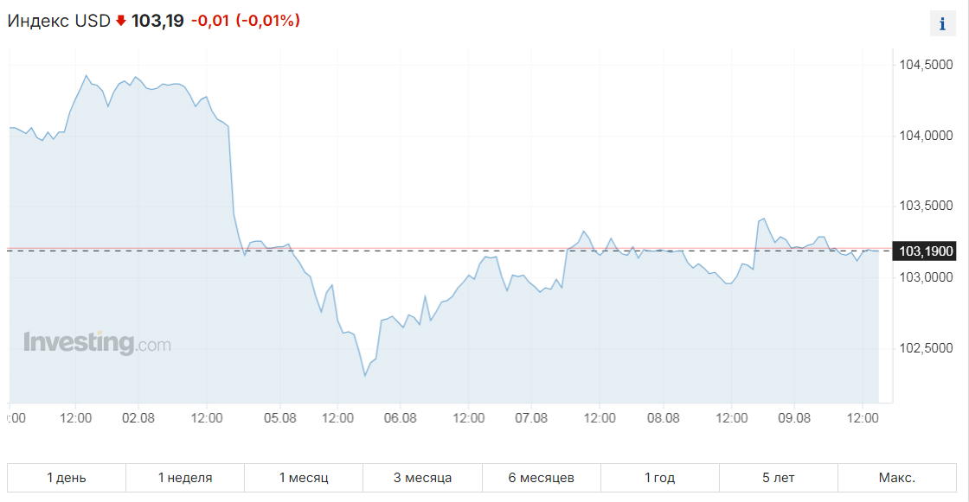Switch chart to 1 месяц period

(x=304, y=477)
